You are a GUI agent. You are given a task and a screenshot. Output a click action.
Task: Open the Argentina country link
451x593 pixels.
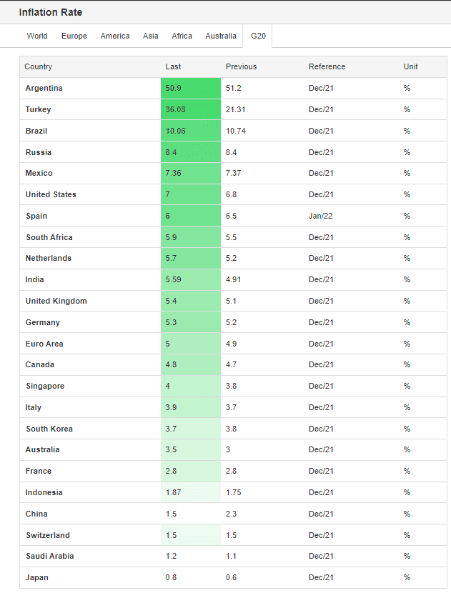pyautogui.click(x=44, y=88)
